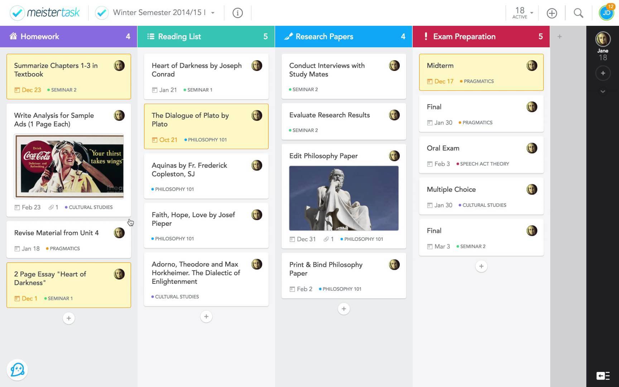Click the Dec 31 date on Edit Philosophy Paper
This screenshot has width=619, height=387.
pyautogui.click(x=303, y=239)
